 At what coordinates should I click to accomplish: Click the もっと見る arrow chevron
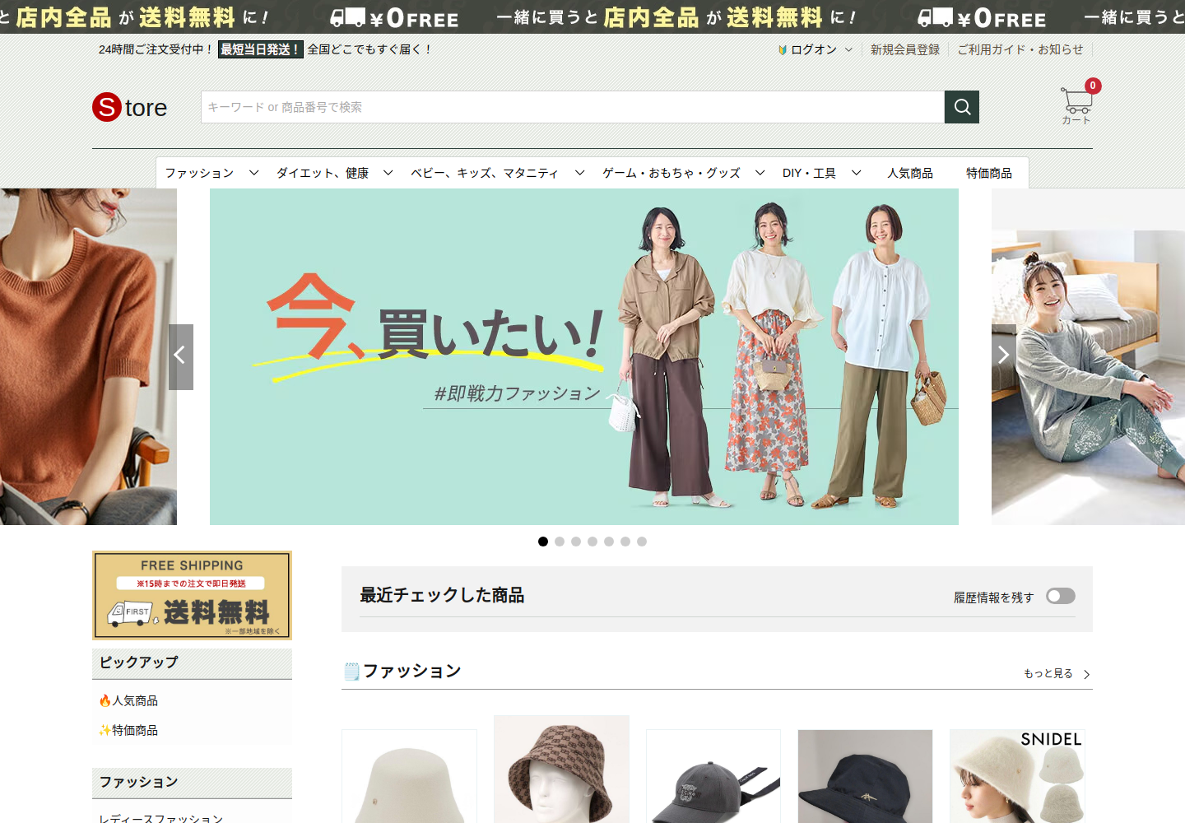(1087, 674)
